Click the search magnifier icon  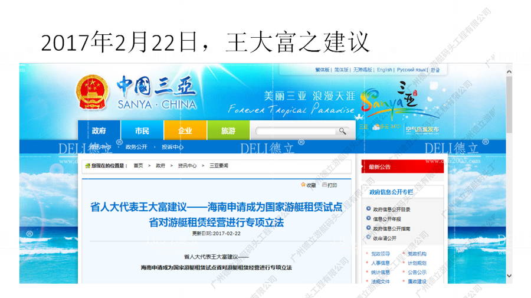click(x=342, y=131)
